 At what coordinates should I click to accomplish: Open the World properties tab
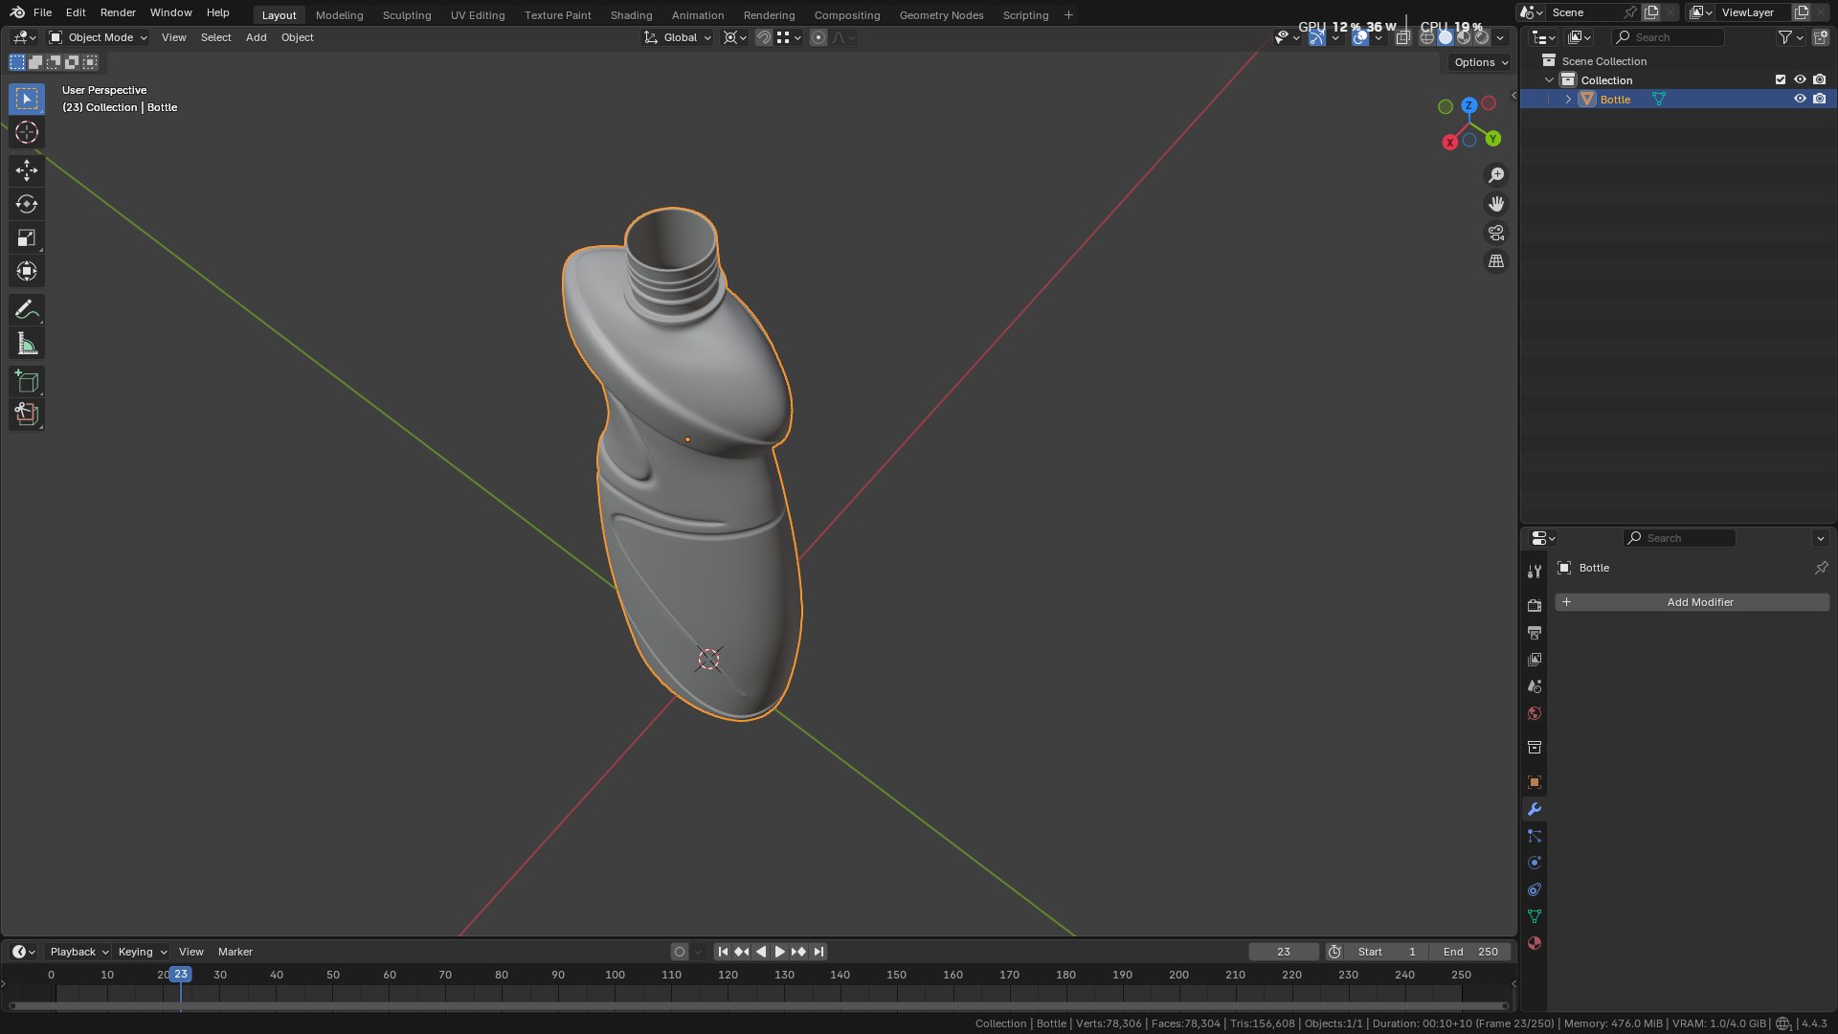pyautogui.click(x=1535, y=713)
